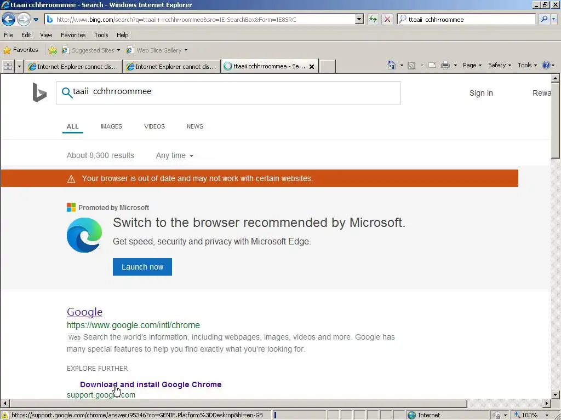561x420 pixels.
Task: Switch to second Internet Explorer cannot display tab
Action: pos(171,66)
